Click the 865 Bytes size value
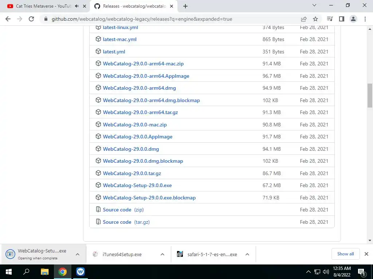 273,39
